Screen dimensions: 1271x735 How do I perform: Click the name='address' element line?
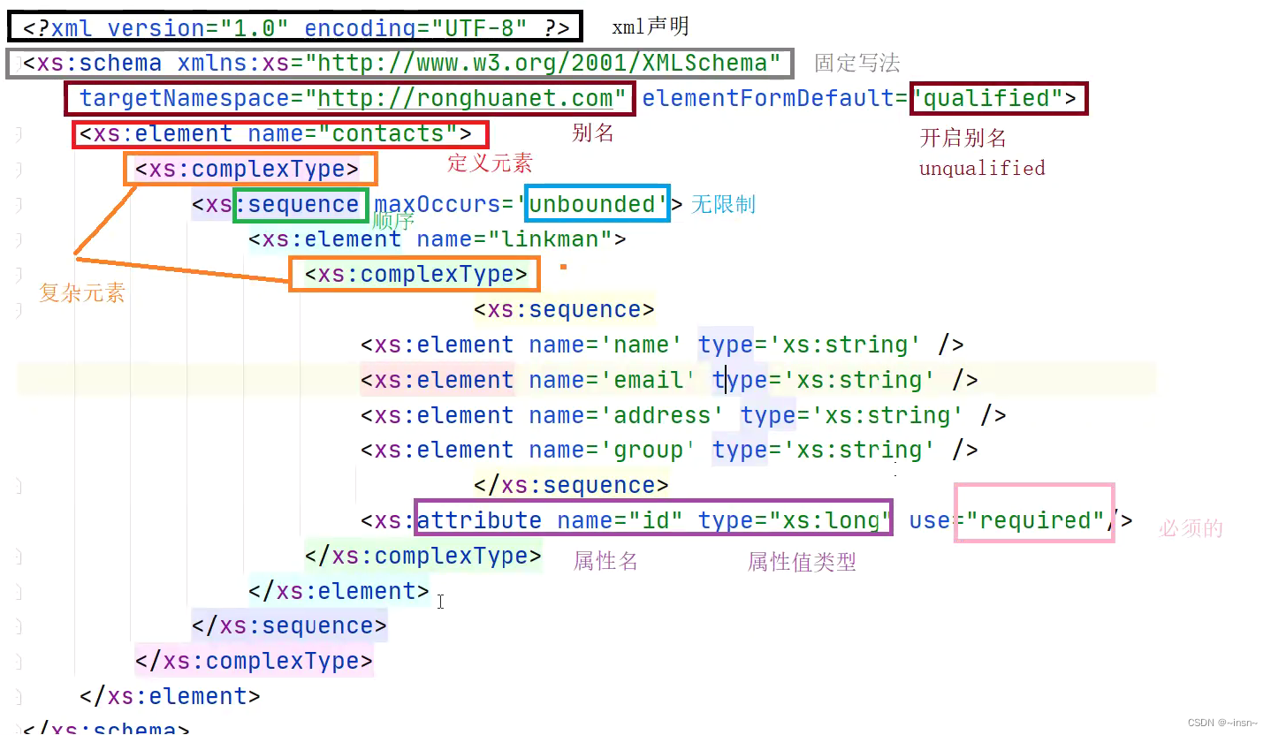[x=683, y=415]
